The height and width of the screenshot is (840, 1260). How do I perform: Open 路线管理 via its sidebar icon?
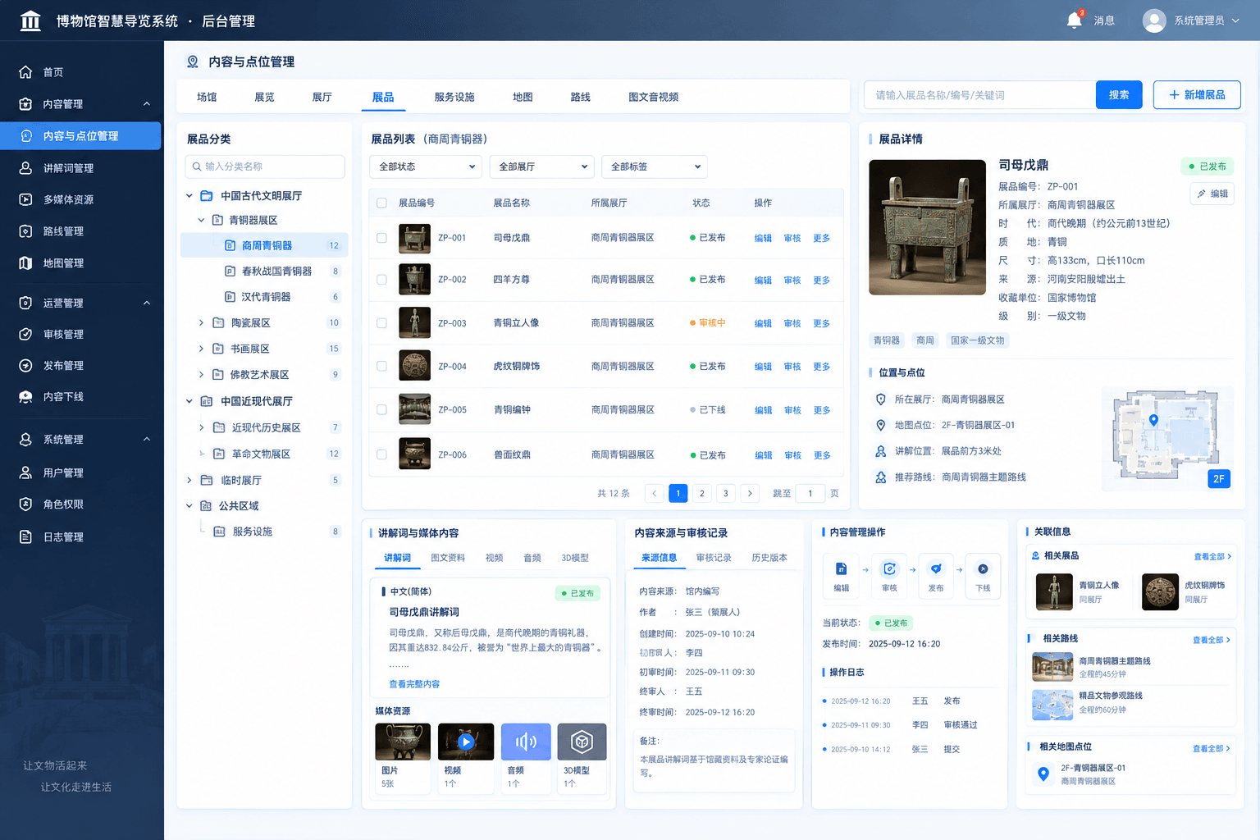pyautogui.click(x=25, y=231)
